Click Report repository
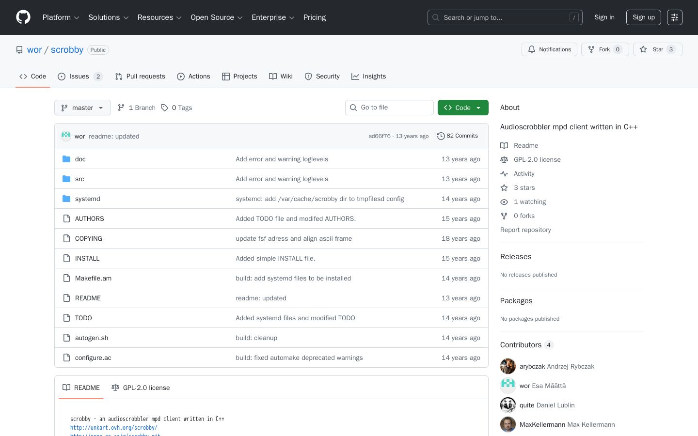The height and width of the screenshot is (436, 698). coord(525,230)
